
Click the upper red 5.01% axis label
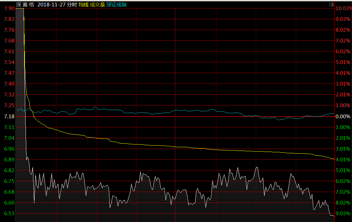tap(344, 62)
